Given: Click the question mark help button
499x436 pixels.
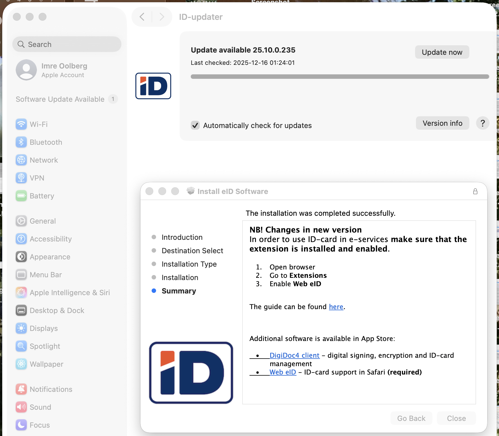Looking at the screenshot, I should 482,123.
